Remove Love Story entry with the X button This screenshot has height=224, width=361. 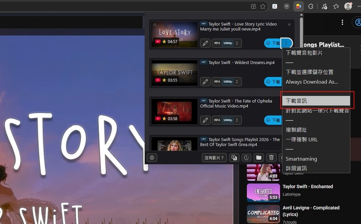click(x=289, y=25)
